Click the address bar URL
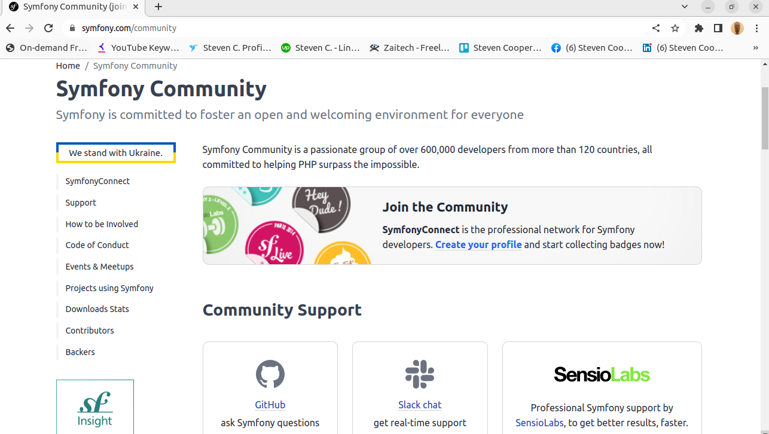Image resolution: width=769 pixels, height=434 pixels. pos(129,28)
